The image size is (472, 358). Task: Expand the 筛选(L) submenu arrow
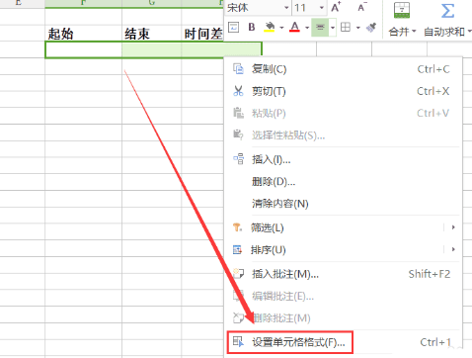453,227
